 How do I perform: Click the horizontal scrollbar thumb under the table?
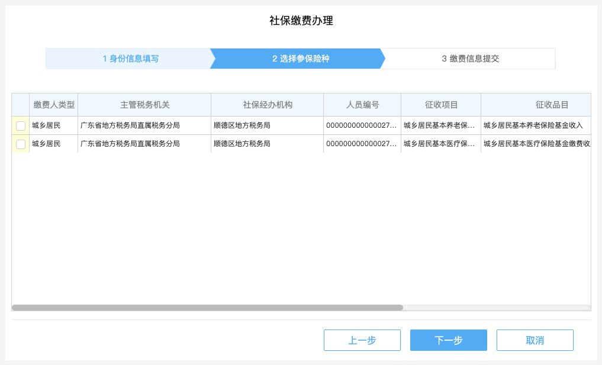(207, 308)
